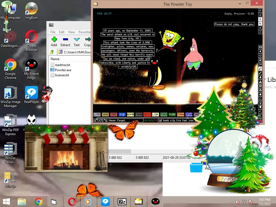The image size is (276, 207).
Task: Open console with C button
Action: pyautogui.click(x=260, y=32)
